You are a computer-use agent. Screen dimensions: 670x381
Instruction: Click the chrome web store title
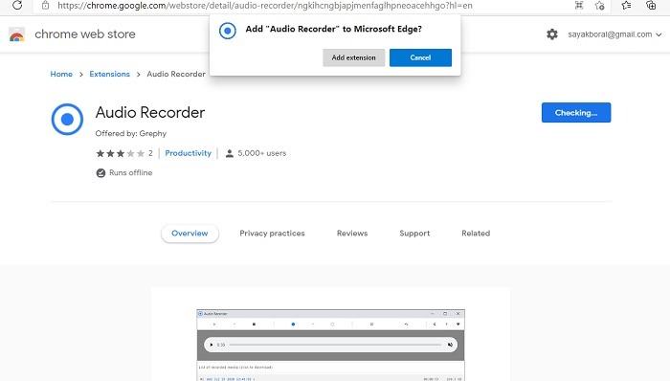click(x=85, y=34)
